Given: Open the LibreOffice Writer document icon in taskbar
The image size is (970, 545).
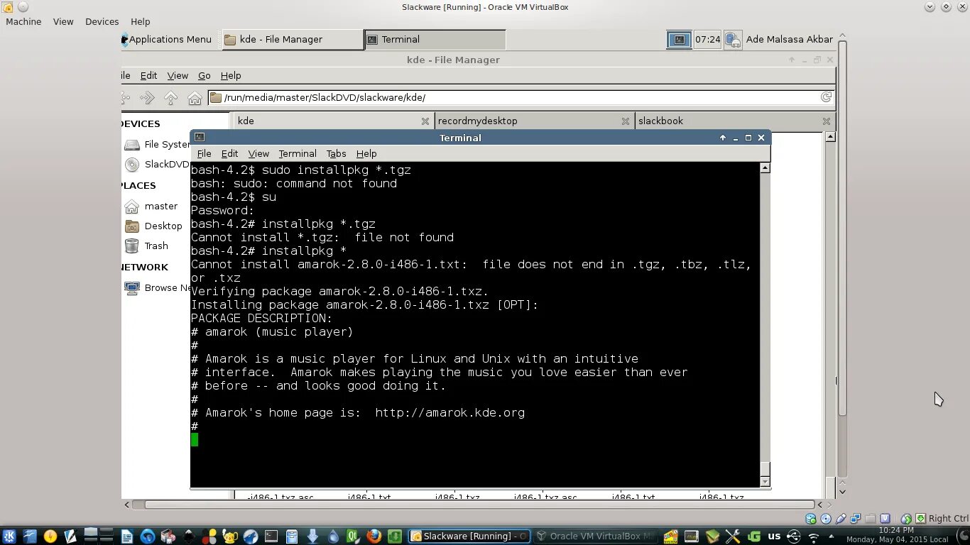Looking at the screenshot, I should click(x=126, y=536).
